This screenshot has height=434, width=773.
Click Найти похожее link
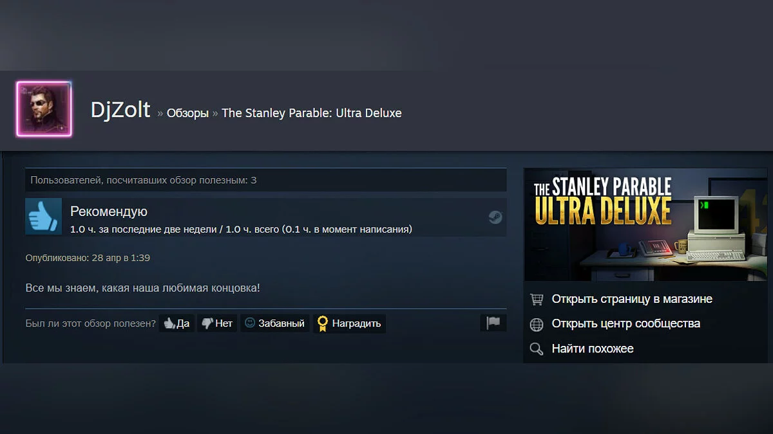(593, 348)
